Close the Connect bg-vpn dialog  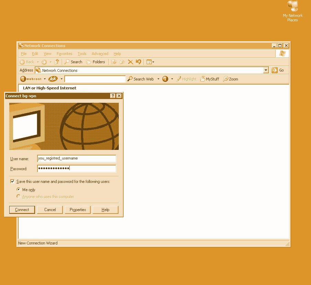119,96
